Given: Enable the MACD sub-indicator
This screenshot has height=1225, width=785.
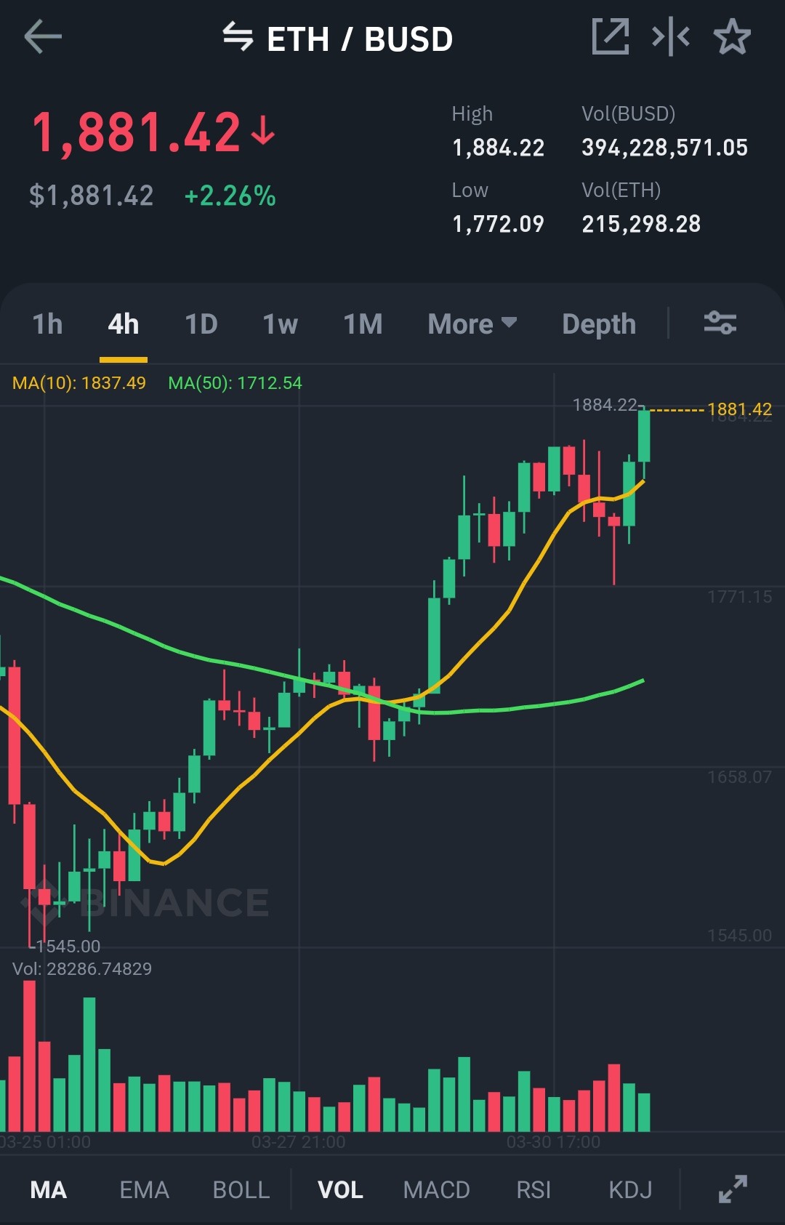Looking at the screenshot, I should click(x=436, y=1190).
